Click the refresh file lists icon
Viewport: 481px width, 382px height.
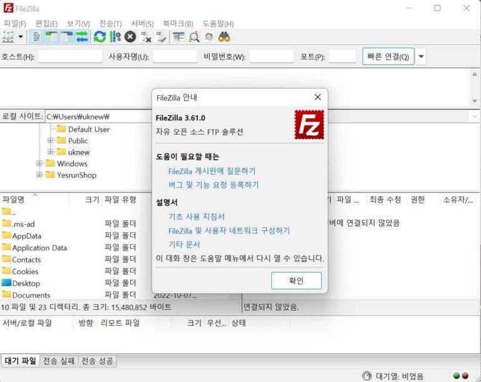tap(100, 37)
